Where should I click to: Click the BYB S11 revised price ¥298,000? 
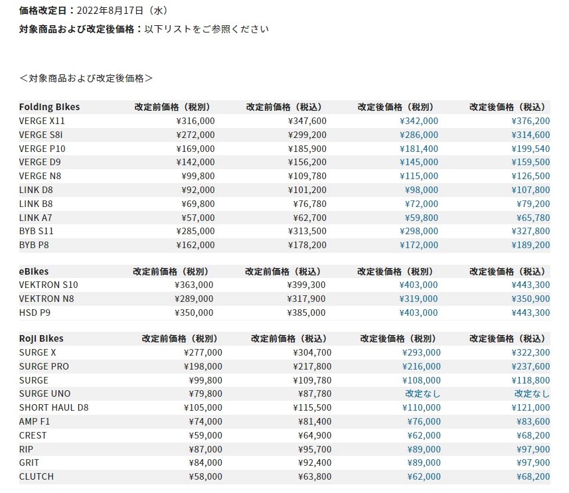(419, 231)
